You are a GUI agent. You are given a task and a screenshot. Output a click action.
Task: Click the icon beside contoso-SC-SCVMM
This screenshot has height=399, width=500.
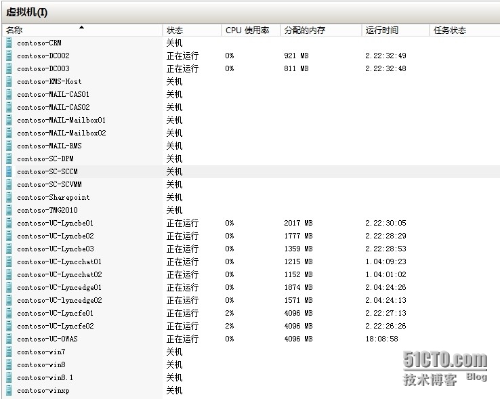[9, 184]
